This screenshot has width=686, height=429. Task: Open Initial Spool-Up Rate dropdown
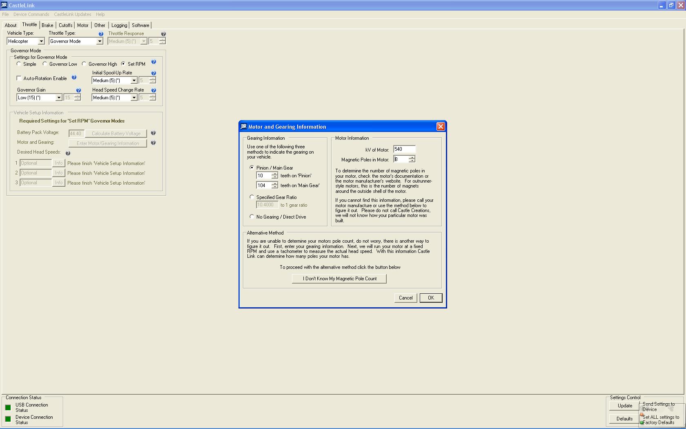134,80
